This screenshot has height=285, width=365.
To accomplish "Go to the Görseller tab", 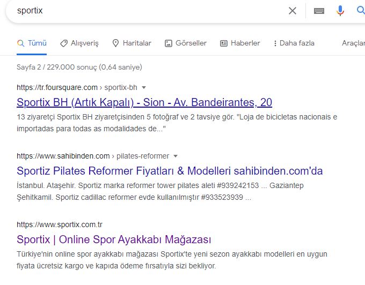I will coord(186,43).
